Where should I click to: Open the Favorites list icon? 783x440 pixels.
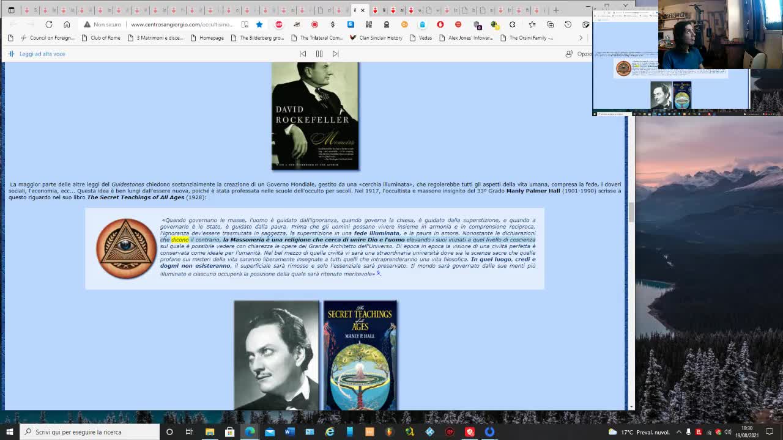tap(532, 24)
